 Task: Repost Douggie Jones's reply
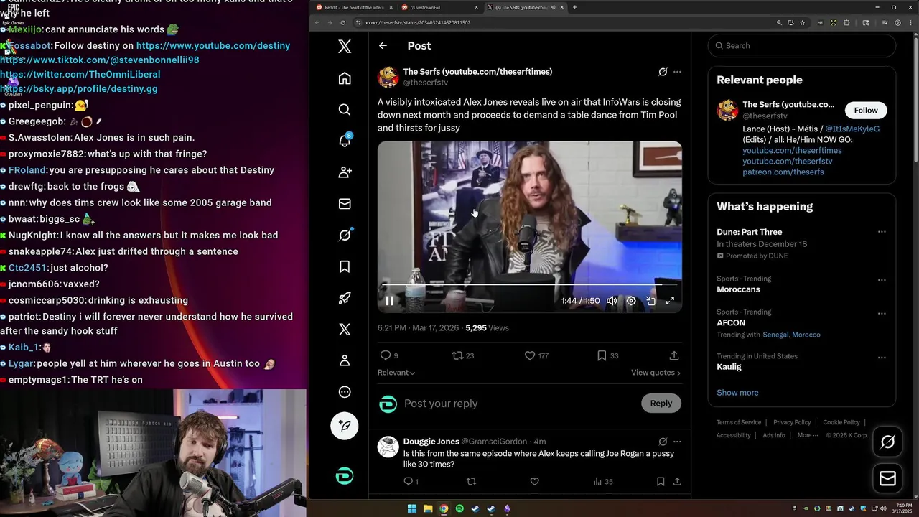click(472, 482)
